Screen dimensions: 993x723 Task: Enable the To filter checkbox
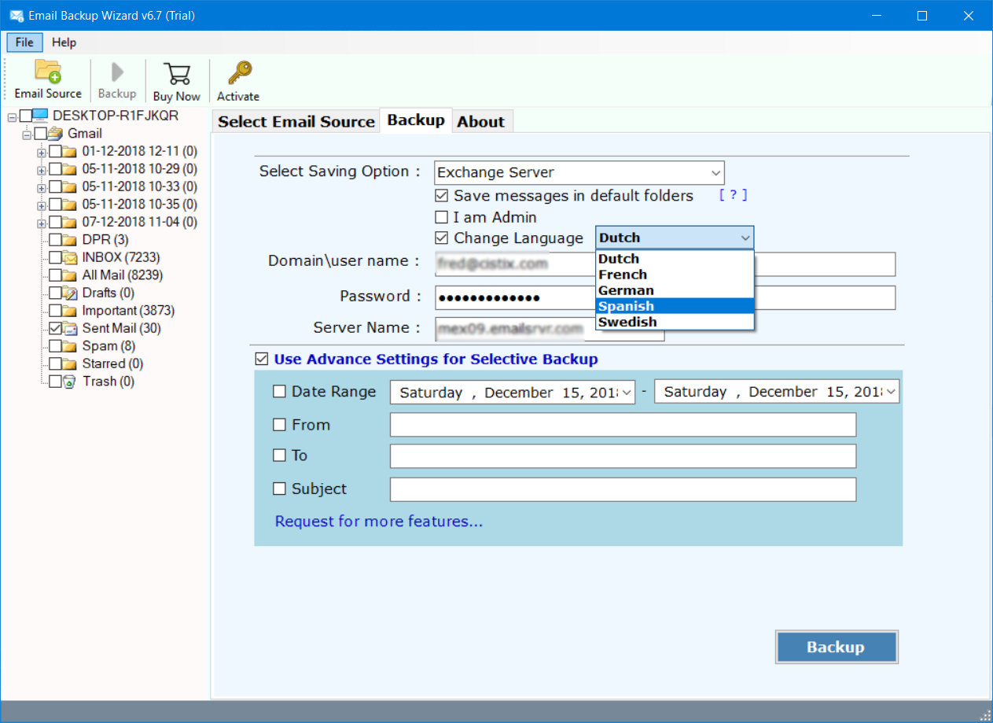coord(279,455)
